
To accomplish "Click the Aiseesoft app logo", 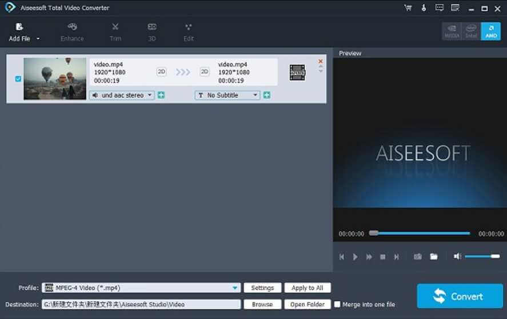I will tap(10, 7).
